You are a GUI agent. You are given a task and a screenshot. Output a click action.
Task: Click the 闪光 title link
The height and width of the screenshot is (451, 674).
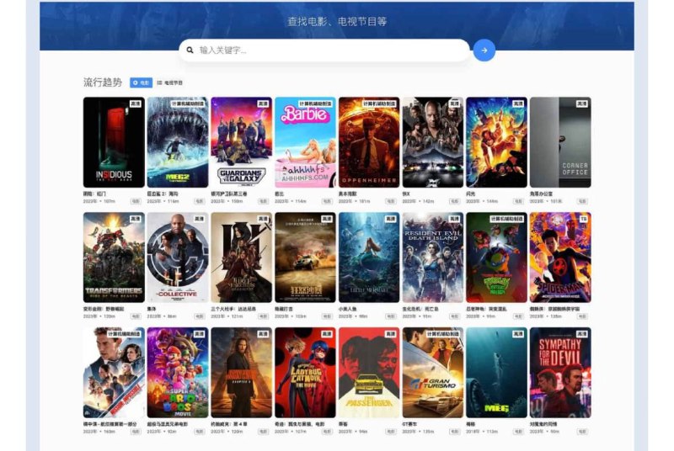coord(471,194)
